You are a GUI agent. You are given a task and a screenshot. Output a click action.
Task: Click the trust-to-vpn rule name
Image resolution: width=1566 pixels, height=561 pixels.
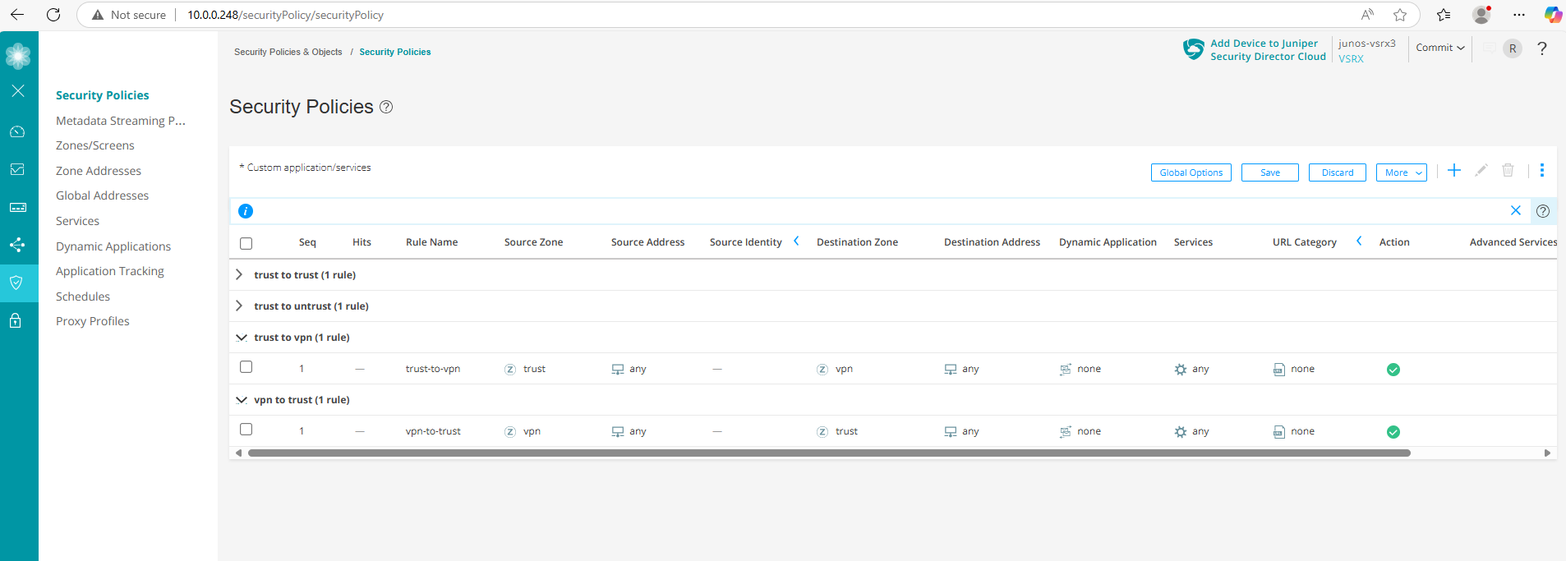pyautogui.click(x=433, y=369)
